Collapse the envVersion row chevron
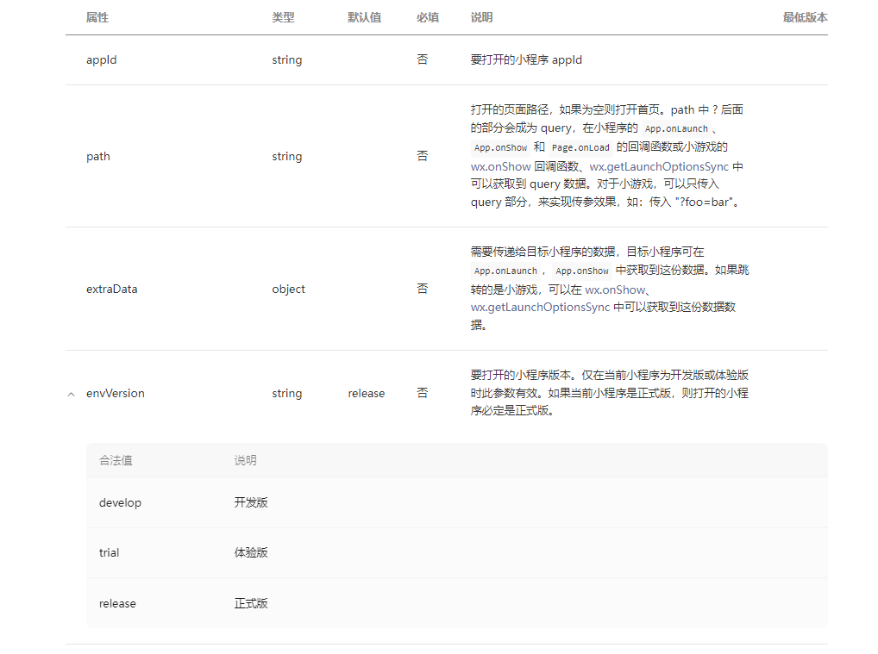The height and width of the screenshot is (654, 878). (71, 395)
